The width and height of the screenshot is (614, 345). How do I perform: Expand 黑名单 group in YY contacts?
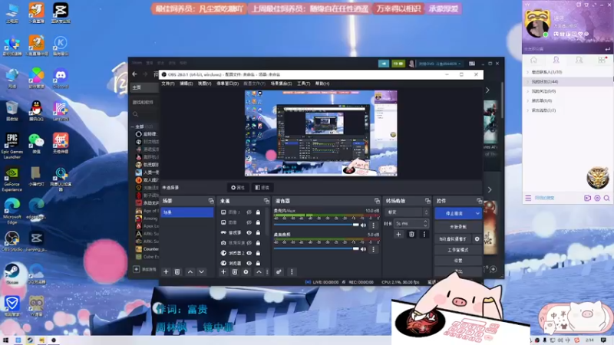[528, 101]
